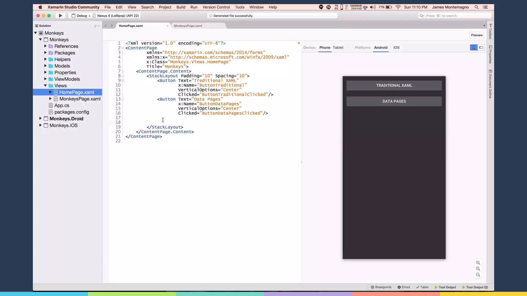Zoom out of the designer preview
The width and height of the screenshot is (527, 296).
(478, 275)
